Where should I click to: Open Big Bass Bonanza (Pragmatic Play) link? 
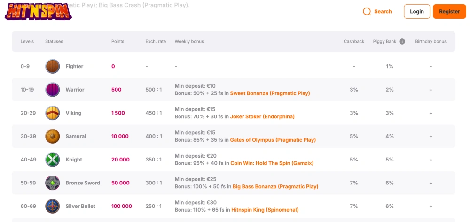pyautogui.click(x=275, y=187)
